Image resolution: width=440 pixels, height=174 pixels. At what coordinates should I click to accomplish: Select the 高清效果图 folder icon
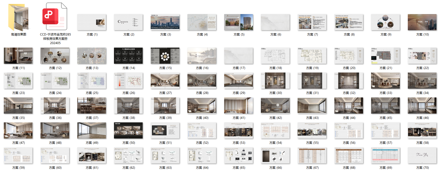click(x=18, y=17)
